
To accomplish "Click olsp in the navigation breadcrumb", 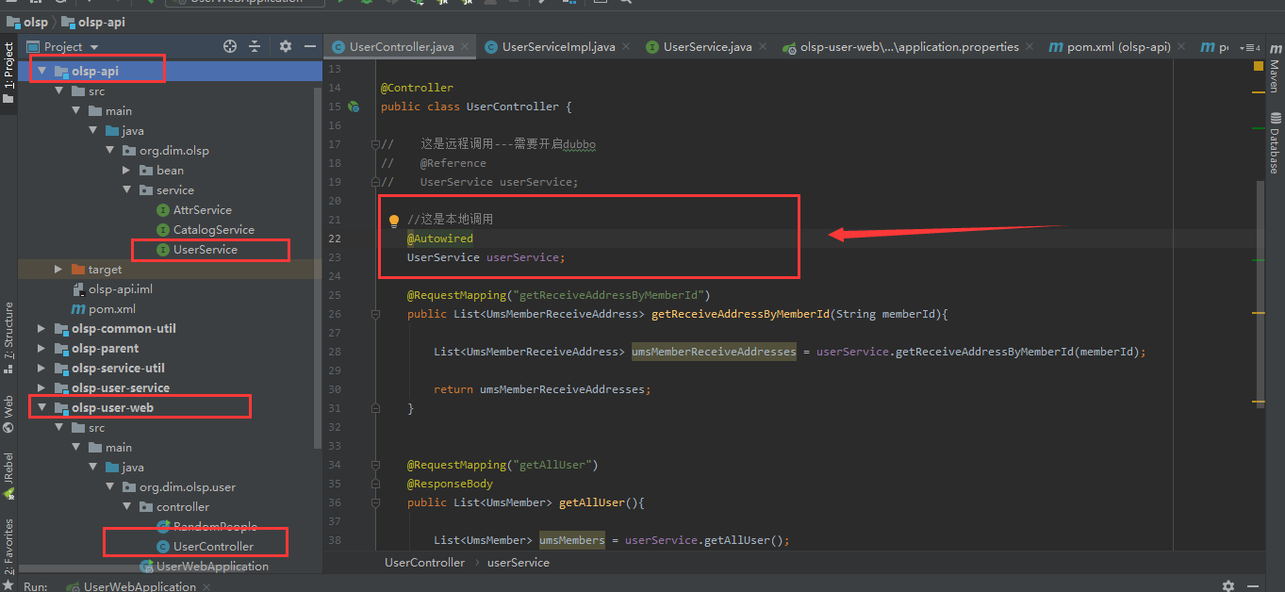I will point(27,22).
